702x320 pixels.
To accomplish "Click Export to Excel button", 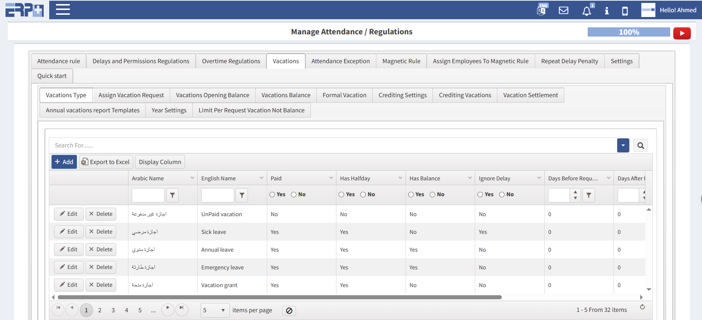I will coord(106,162).
